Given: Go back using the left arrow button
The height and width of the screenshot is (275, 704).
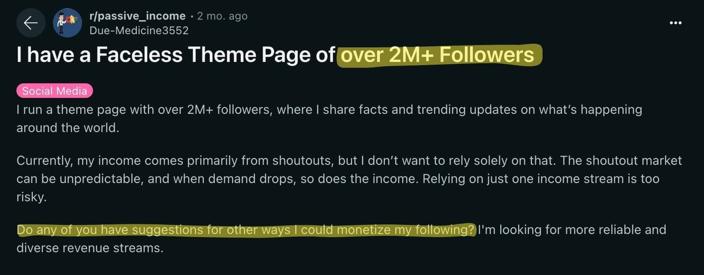Looking at the screenshot, I should 31,23.
